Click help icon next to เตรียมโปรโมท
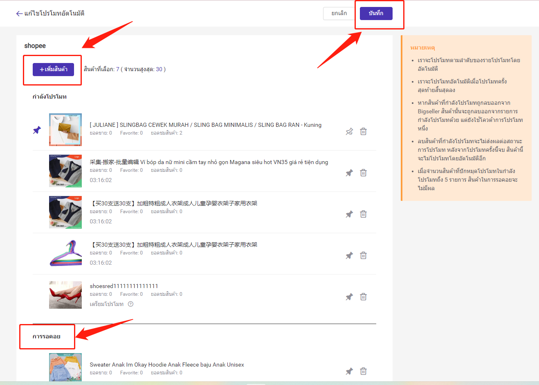 [131, 304]
